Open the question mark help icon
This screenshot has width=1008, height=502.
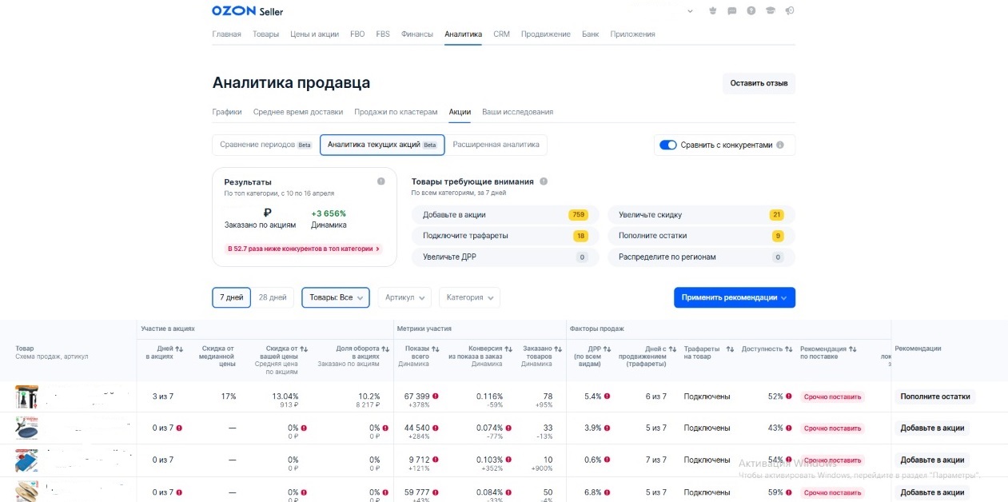(751, 11)
